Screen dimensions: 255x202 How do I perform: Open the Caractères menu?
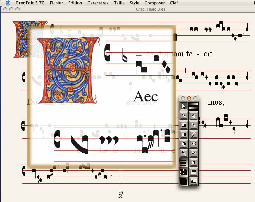(98, 3)
